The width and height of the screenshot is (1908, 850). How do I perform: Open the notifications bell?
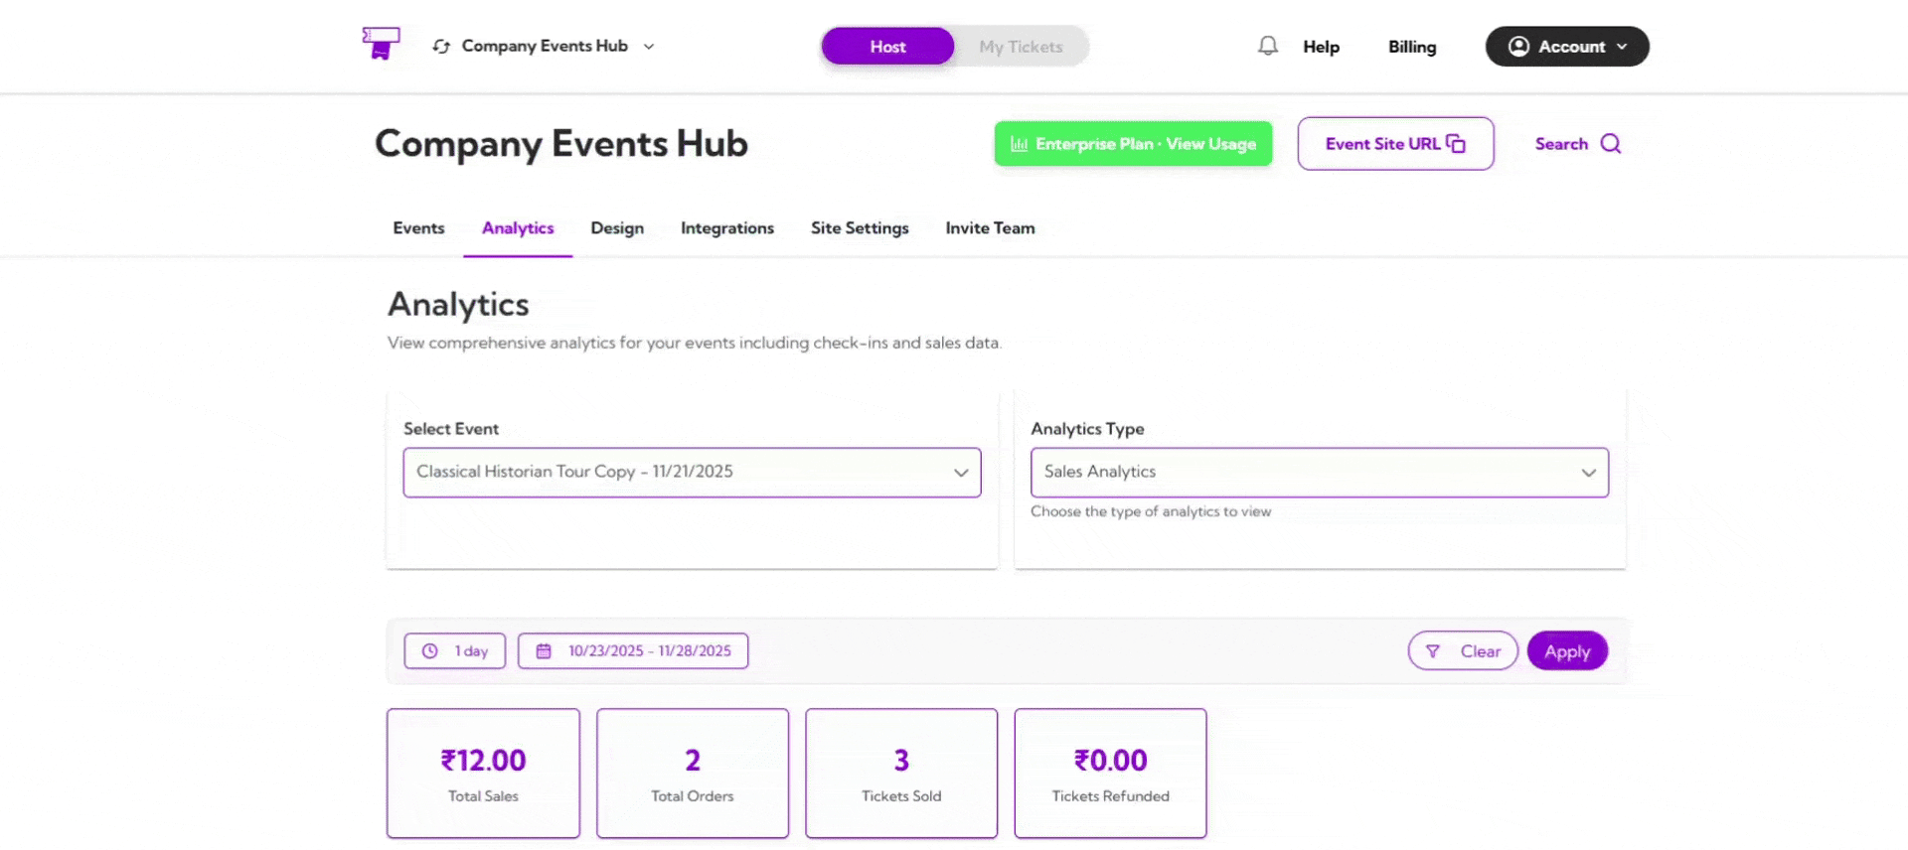[x=1267, y=46]
